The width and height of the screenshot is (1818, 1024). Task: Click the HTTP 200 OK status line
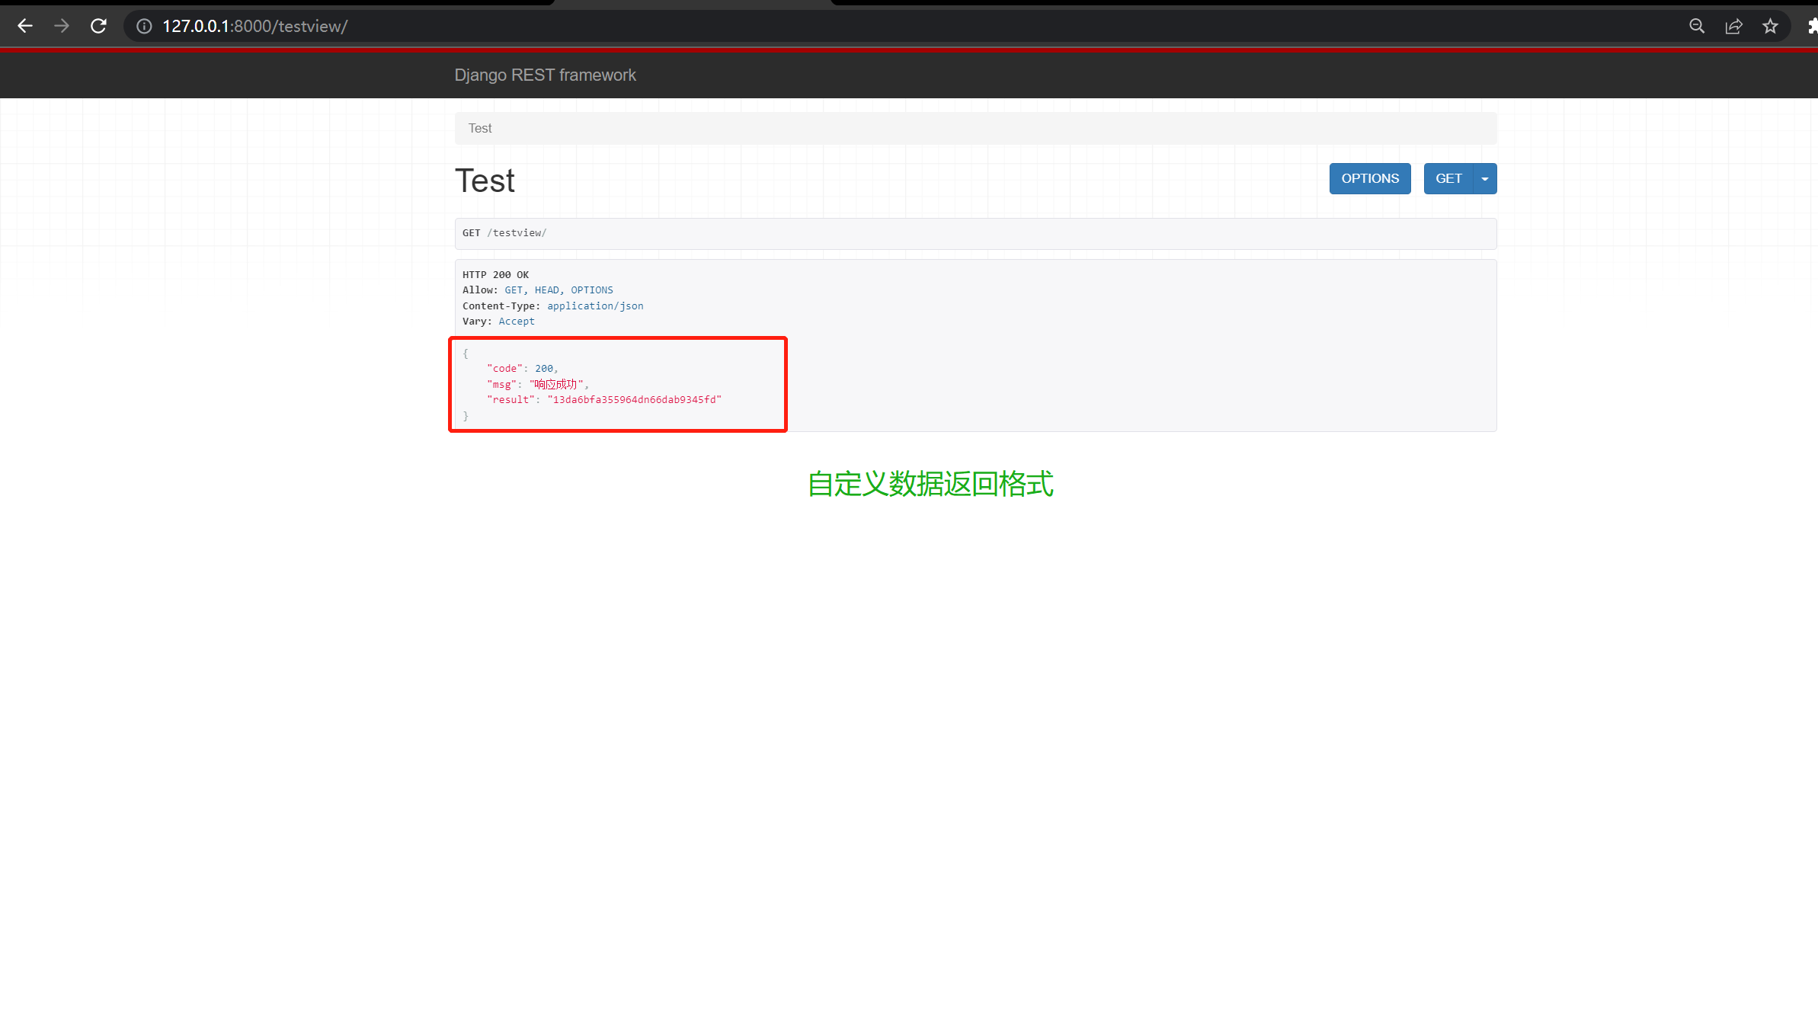point(495,274)
